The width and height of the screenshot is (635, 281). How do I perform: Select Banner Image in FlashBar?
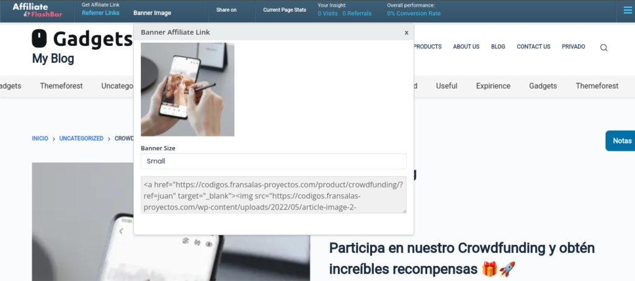[153, 13]
